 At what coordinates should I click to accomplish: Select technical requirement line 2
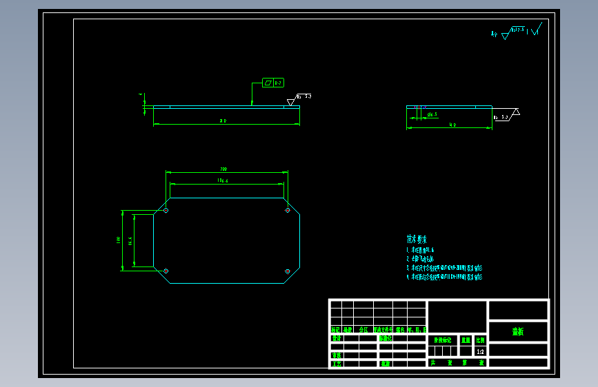(420, 259)
